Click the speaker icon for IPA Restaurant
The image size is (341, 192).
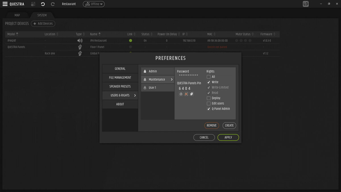80,41
